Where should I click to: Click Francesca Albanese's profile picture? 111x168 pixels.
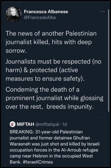pyautogui.click(x=14, y=15)
